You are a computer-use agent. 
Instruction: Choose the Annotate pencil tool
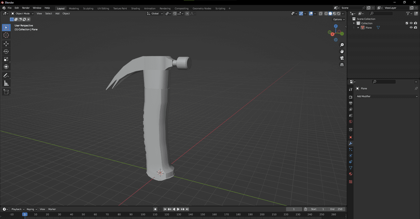tap(6, 76)
